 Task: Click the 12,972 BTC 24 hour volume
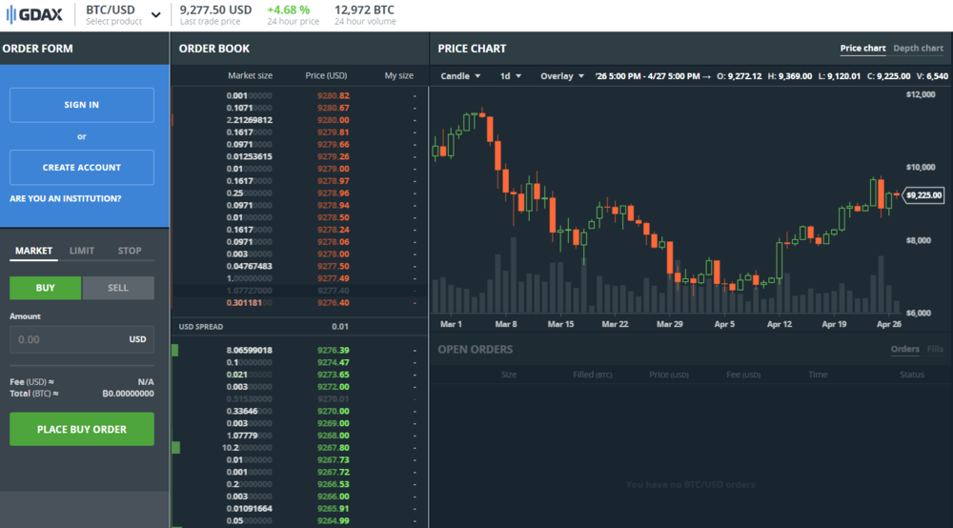[364, 10]
